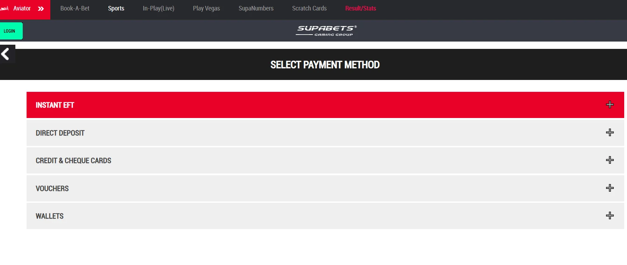Open Result/Stats page
The height and width of the screenshot is (265, 627).
[x=360, y=8]
